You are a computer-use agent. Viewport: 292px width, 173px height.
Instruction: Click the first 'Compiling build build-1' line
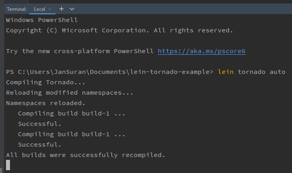(72, 113)
